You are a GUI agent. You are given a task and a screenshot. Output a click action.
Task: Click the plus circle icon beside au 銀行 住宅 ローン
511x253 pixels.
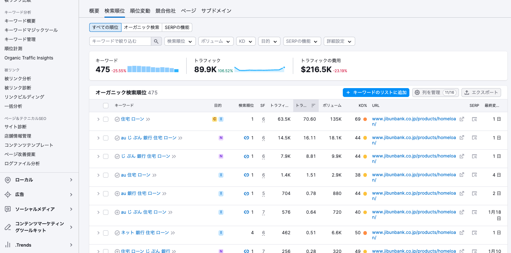[x=117, y=194]
